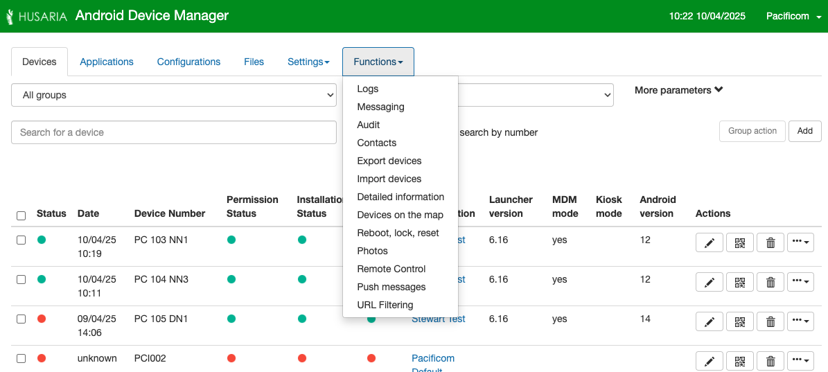Edit device PC 103 NN1 with pencil icon
Viewport: 828px width, 372px height.
point(710,242)
